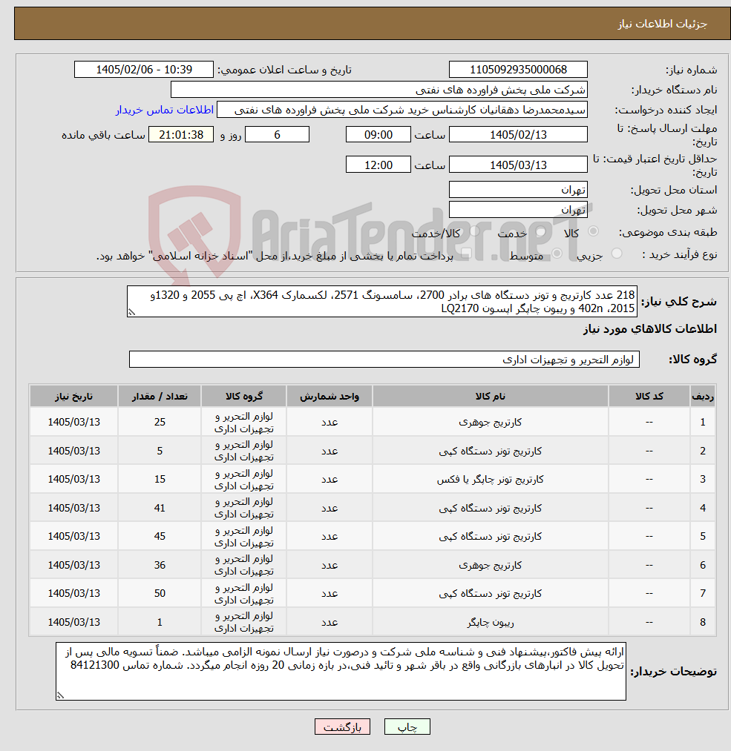Click the date 1405/03/13 in row 1
Image resolution: width=731 pixels, height=751 pixels.
pyautogui.click(x=73, y=422)
